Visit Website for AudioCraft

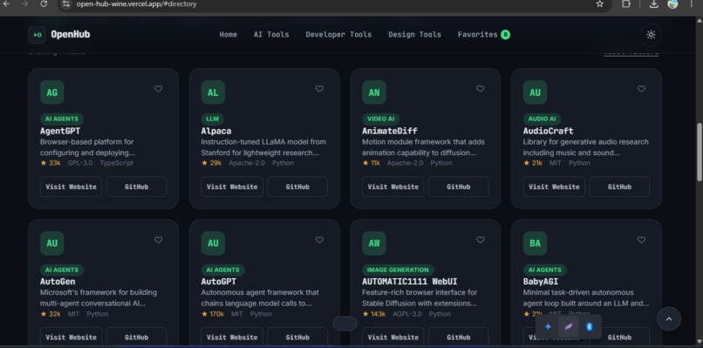554,187
